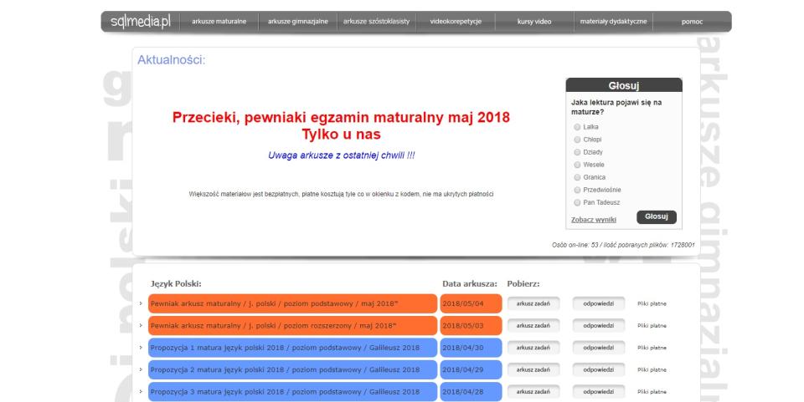Image resolution: width=804 pixels, height=402 pixels.
Task: Expand arrow beside Propozycja 3 matura row
Action: tap(141, 390)
